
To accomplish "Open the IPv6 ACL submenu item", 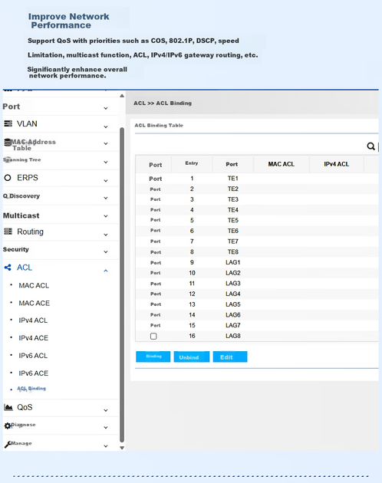I will tap(33, 356).
